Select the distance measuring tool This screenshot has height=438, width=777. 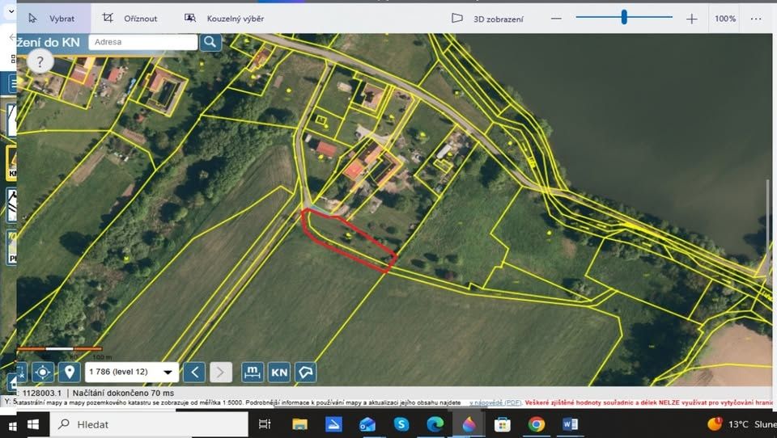pos(253,373)
